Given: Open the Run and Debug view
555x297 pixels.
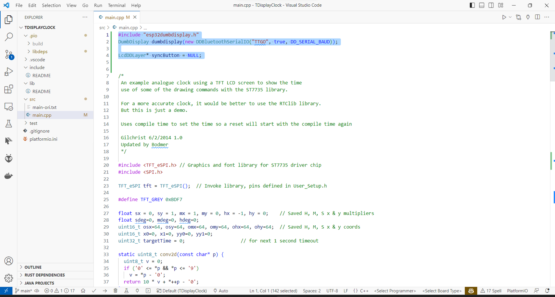Looking at the screenshot, I should tap(9, 72).
